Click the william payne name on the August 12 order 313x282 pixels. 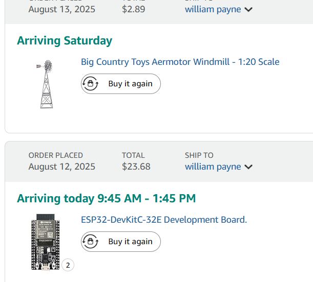pos(213,167)
